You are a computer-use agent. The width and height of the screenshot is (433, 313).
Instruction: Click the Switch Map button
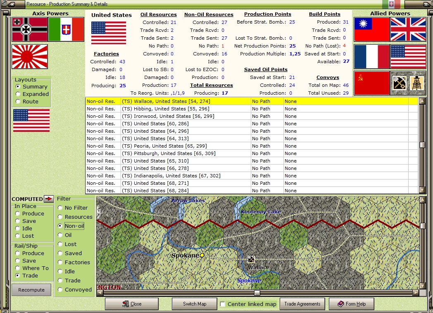[x=195, y=304]
